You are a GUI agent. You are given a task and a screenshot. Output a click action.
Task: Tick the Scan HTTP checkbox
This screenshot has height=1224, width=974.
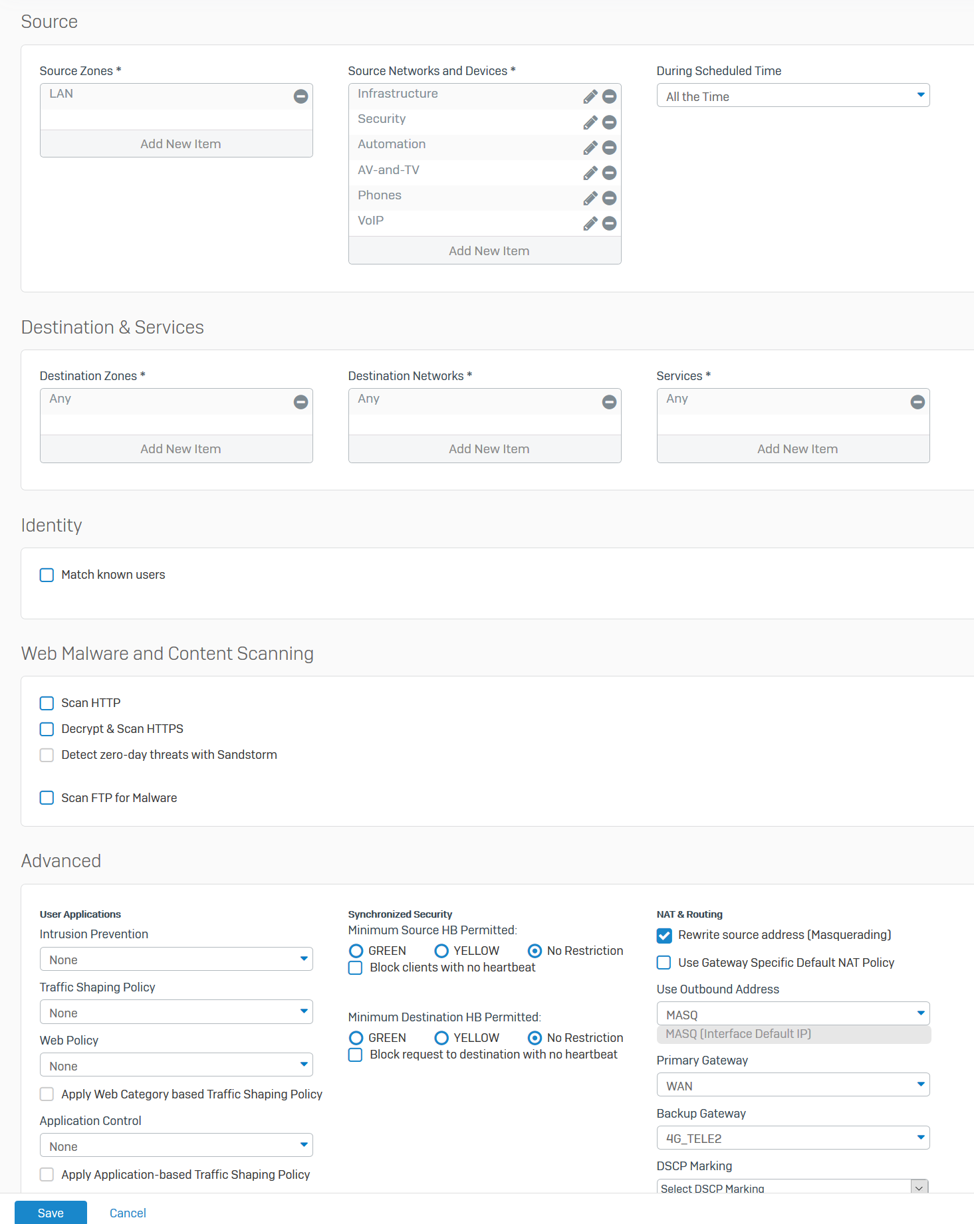[47, 703]
